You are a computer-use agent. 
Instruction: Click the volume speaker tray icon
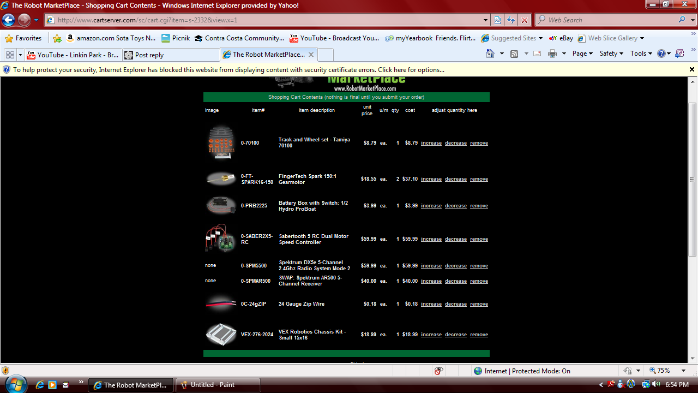click(x=655, y=384)
